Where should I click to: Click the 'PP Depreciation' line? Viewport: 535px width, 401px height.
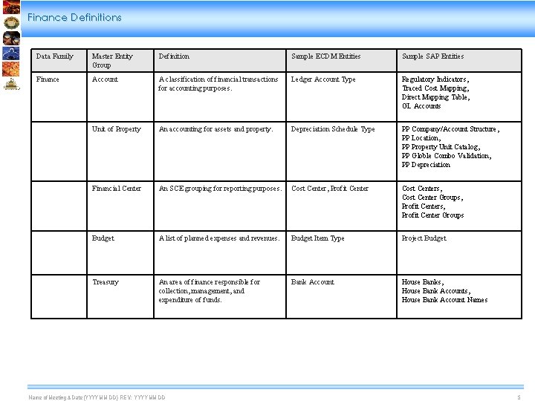point(426,164)
